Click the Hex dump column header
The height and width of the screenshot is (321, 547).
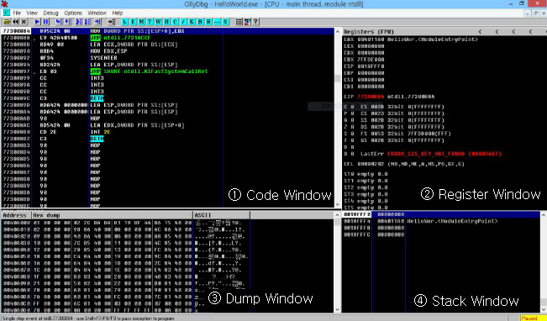click(113, 215)
